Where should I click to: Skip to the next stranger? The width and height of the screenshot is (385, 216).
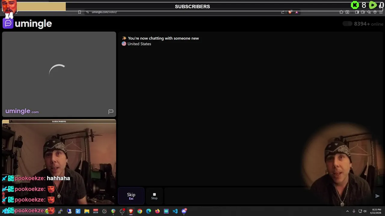coord(131,196)
